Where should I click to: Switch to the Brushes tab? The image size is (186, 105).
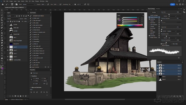tap(158, 9)
